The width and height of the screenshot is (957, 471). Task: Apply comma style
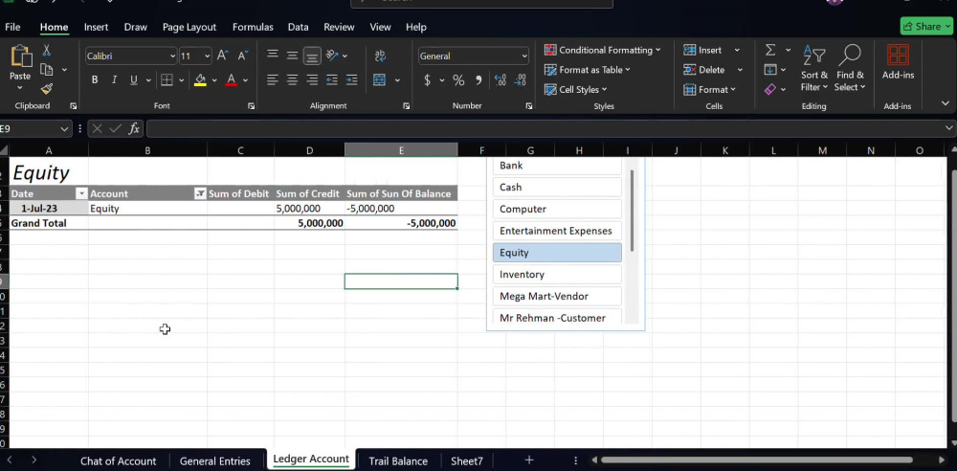(478, 80)
